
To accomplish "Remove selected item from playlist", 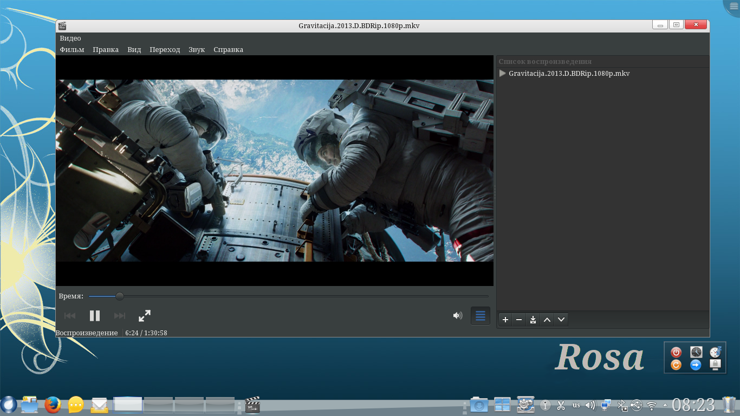I will click(x=519, y=320).
